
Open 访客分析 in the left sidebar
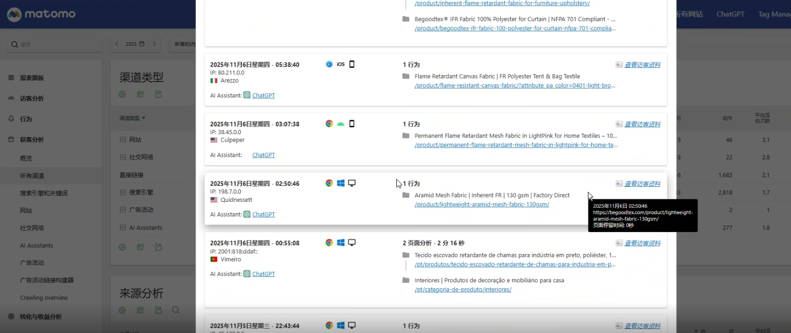click(x=32, y=98)
